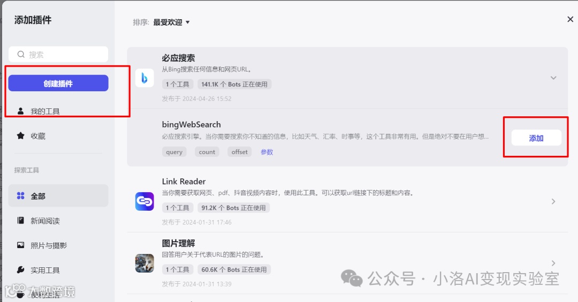This screenshot has height=302, width=578.
Task: Click Link Reader's 1 个工具 tag
Action: (x=177, y=208)
